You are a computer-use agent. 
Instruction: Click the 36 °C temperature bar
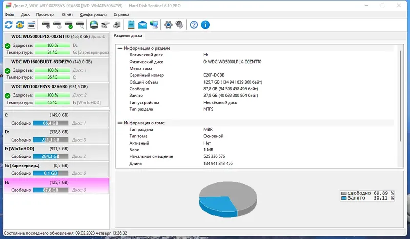click(x=52, y=77)
